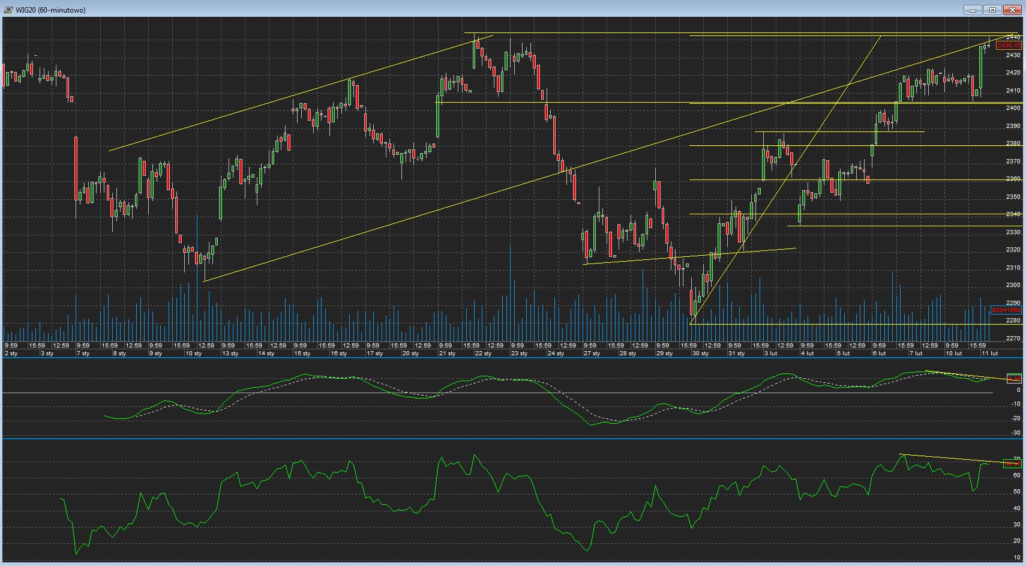
Task: Select the '8 sty' date label
Action: coord(119,354)
